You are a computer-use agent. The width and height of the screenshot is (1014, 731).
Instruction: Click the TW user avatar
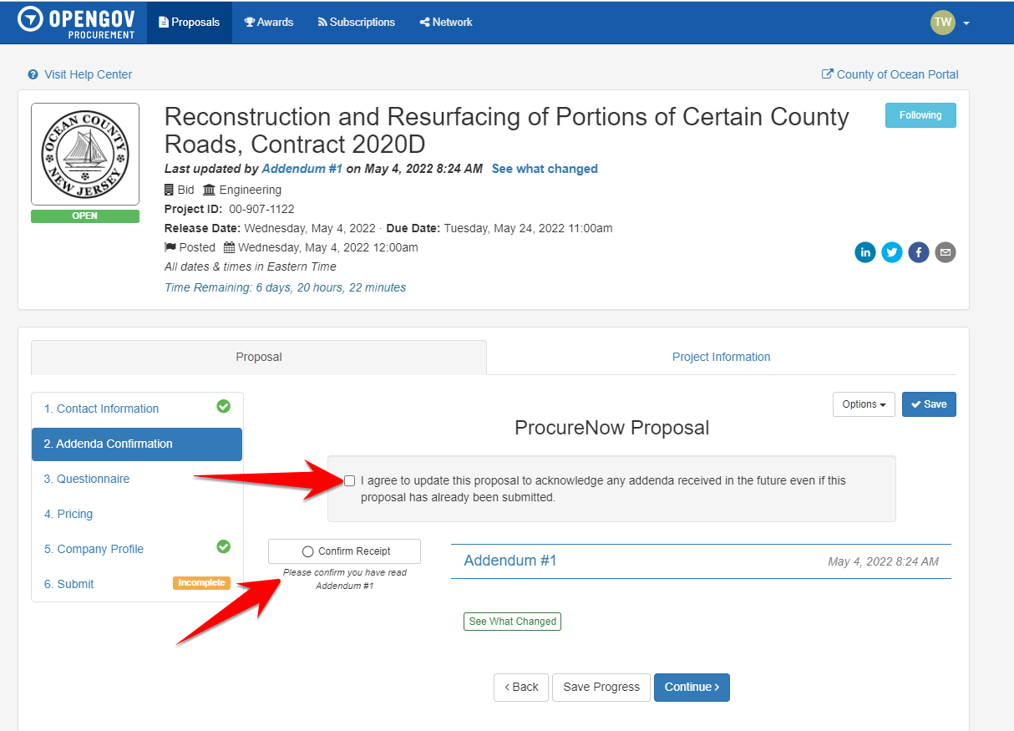coord(943,23)
